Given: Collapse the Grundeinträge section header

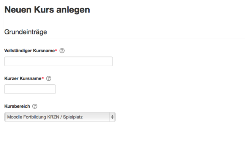Looking at the screenshot, I should [25, 32].
